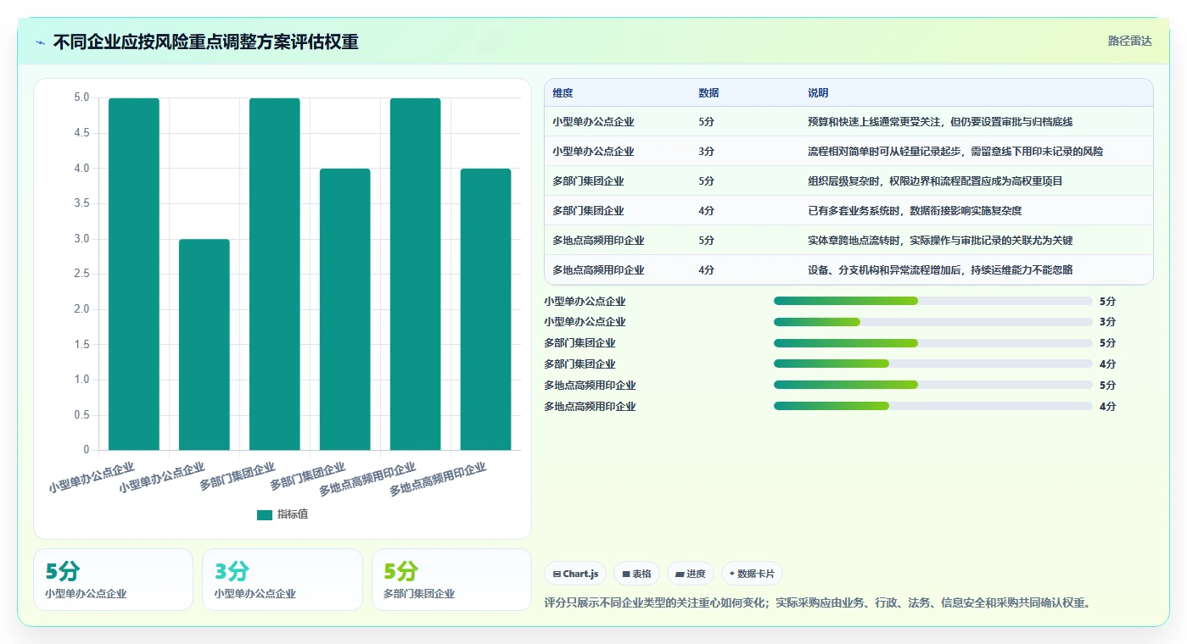Viewport: 1187px width, 644px height.
Task: Open the Chart.js tag chip
Action: click(x=575, y=574)
